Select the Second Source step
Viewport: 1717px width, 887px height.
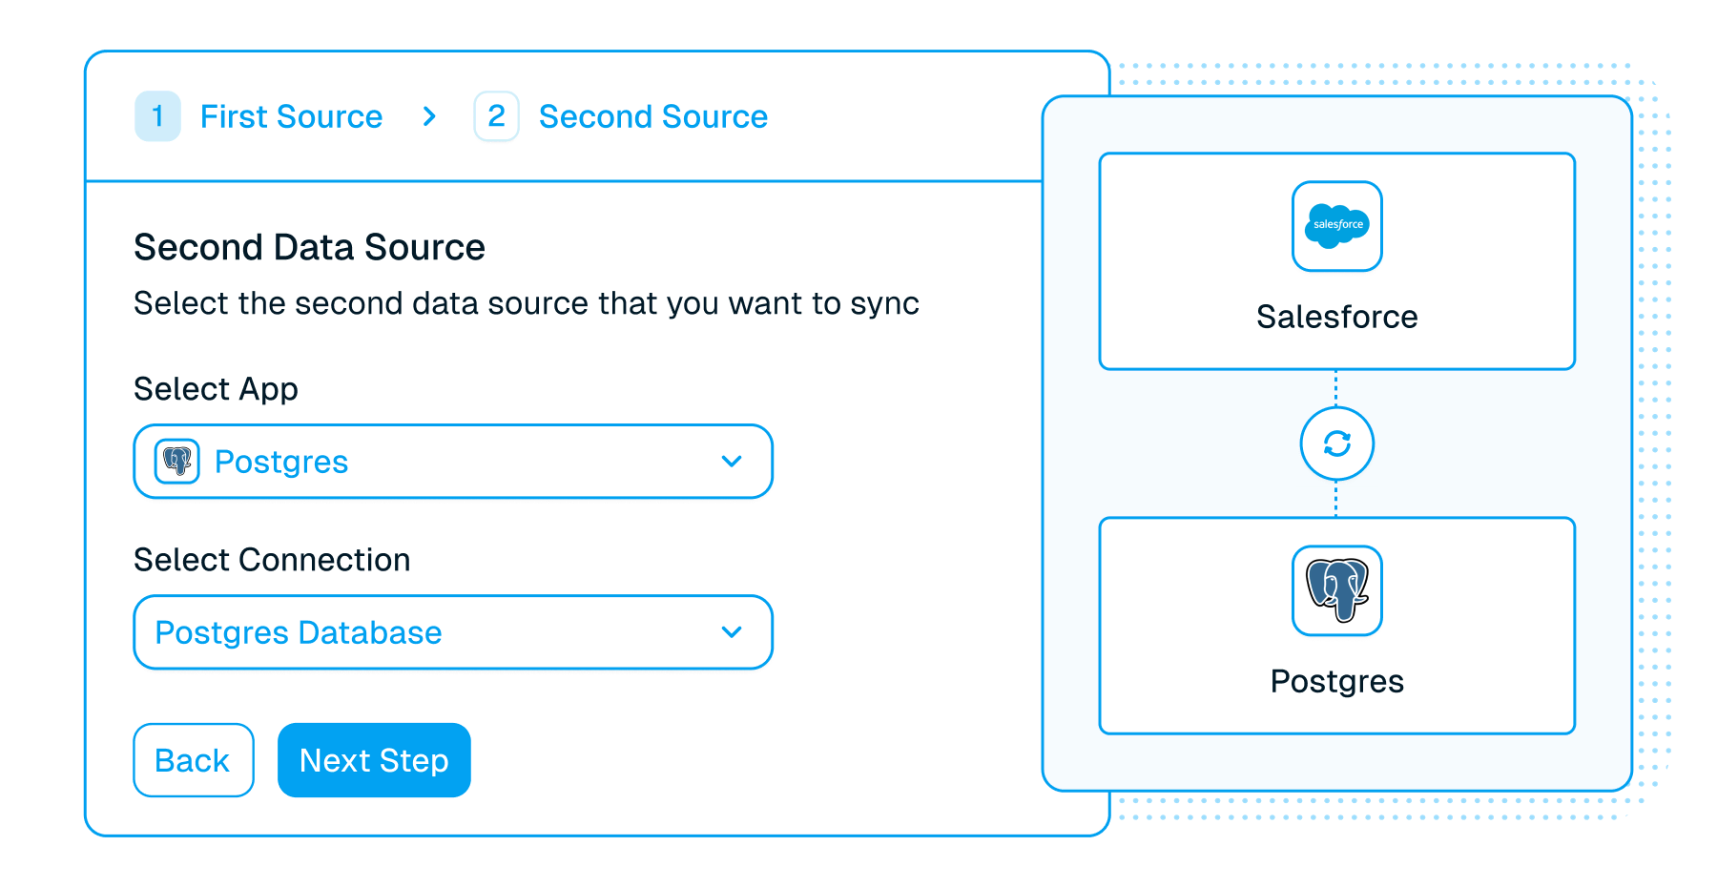tap(653, 116)
